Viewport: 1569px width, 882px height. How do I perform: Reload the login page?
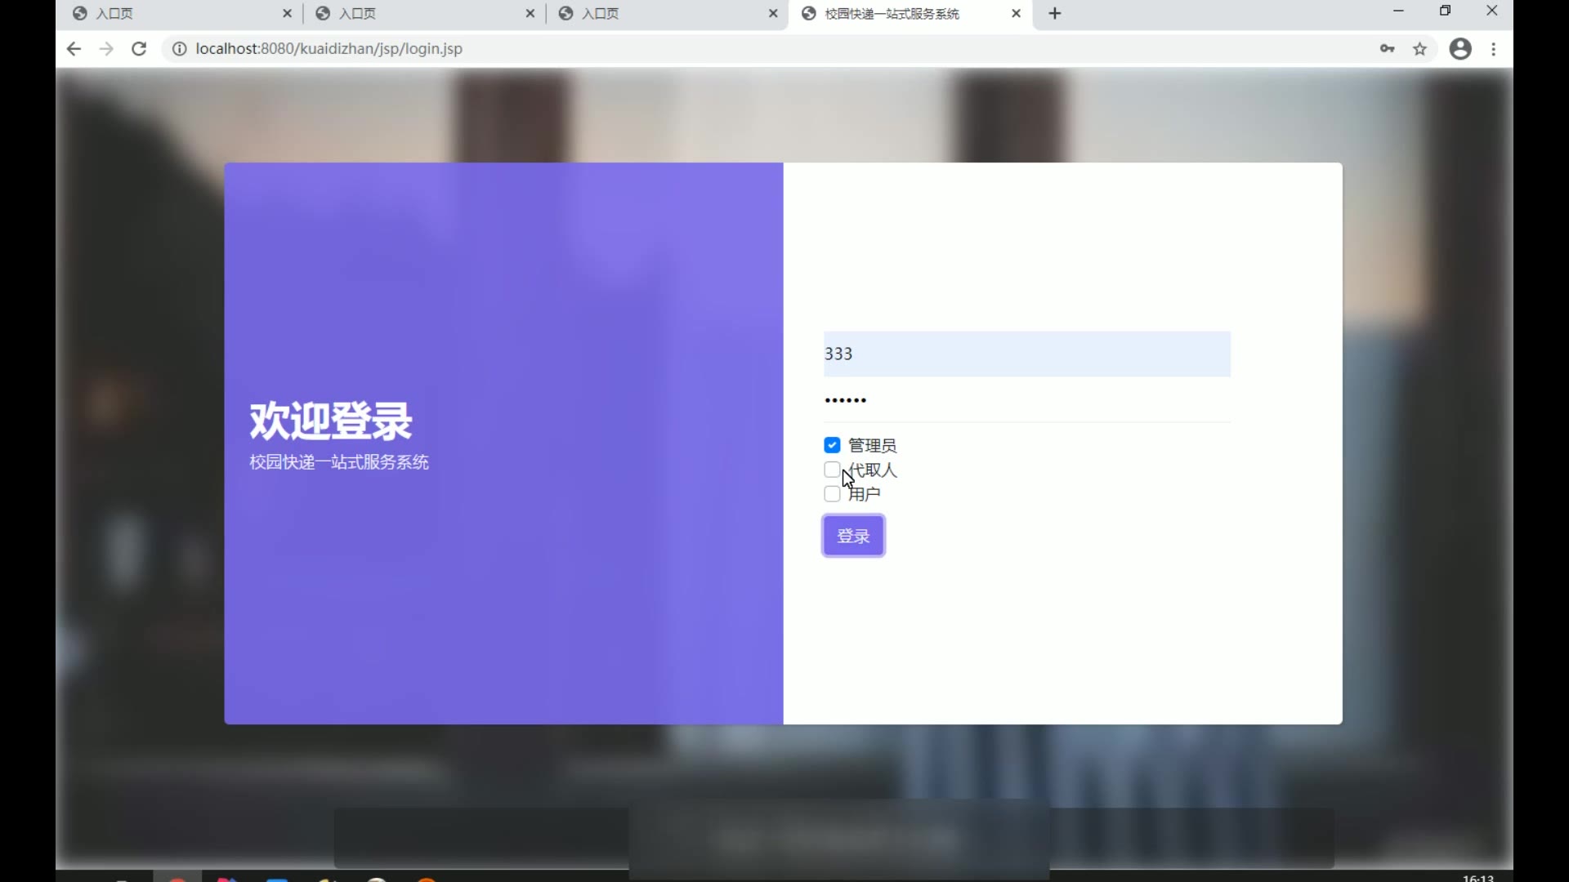[139, 49]
